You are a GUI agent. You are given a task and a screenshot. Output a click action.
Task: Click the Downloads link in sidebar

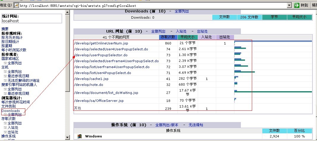(11, 111)
